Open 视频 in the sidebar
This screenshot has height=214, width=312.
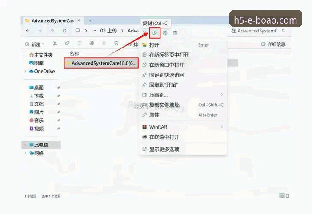point(36,129)
